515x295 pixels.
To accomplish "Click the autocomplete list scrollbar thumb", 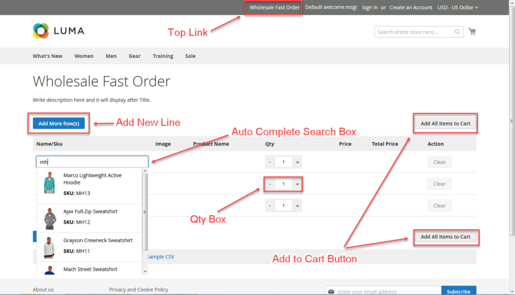I will [145, 212].
